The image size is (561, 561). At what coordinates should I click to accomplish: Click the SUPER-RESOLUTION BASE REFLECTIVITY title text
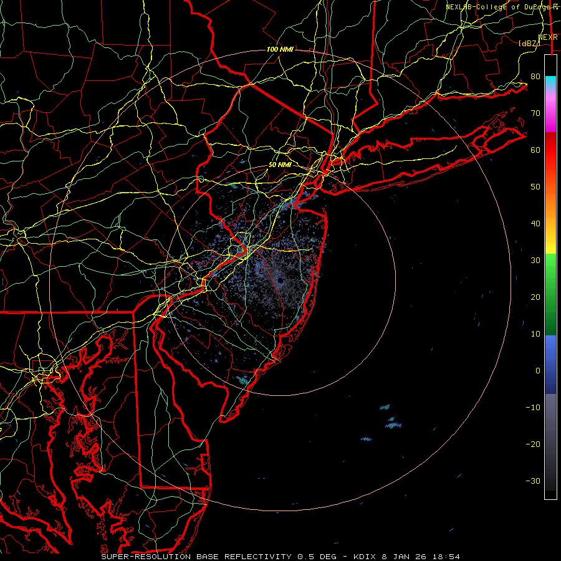pos(196,557)
